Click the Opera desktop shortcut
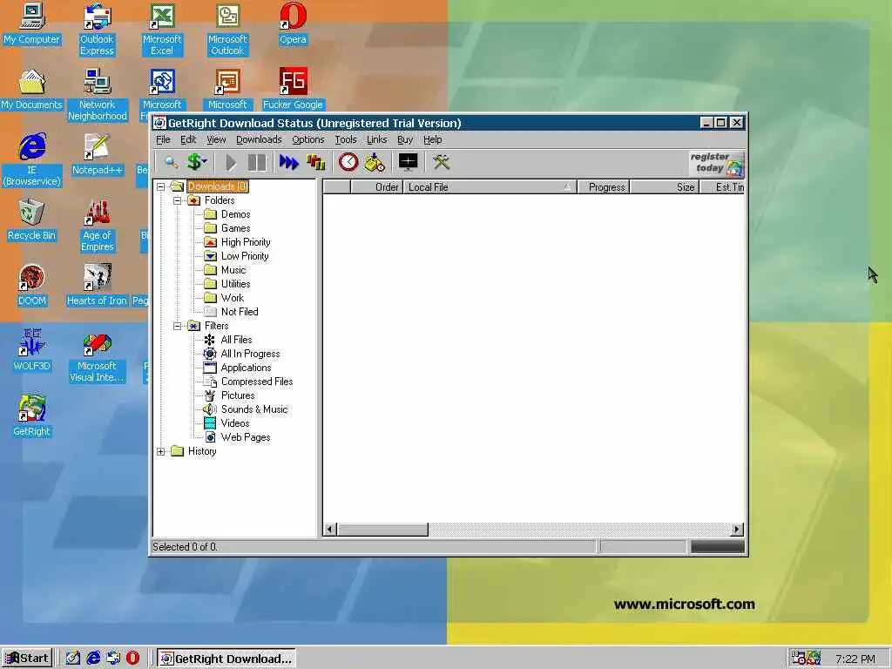Screen dimensions: 892x669 293,24
